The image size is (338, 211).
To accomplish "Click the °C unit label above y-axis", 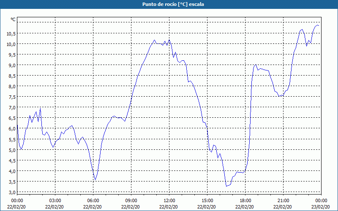I will pyautogui.click(x=13, y=19).
